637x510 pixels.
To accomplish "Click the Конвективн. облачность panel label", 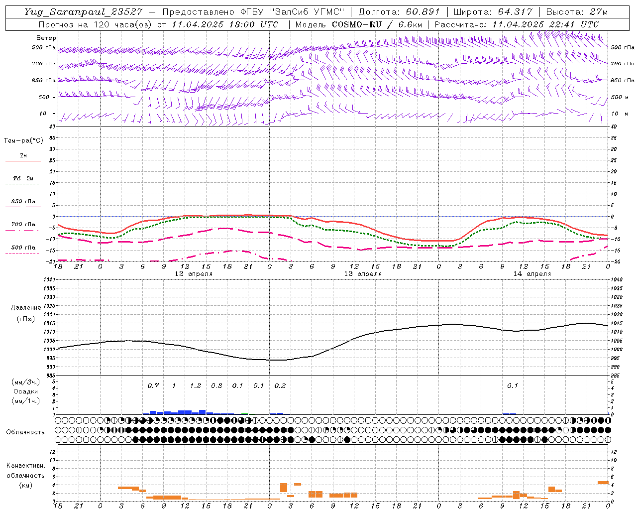I will (x=26, y=471).
